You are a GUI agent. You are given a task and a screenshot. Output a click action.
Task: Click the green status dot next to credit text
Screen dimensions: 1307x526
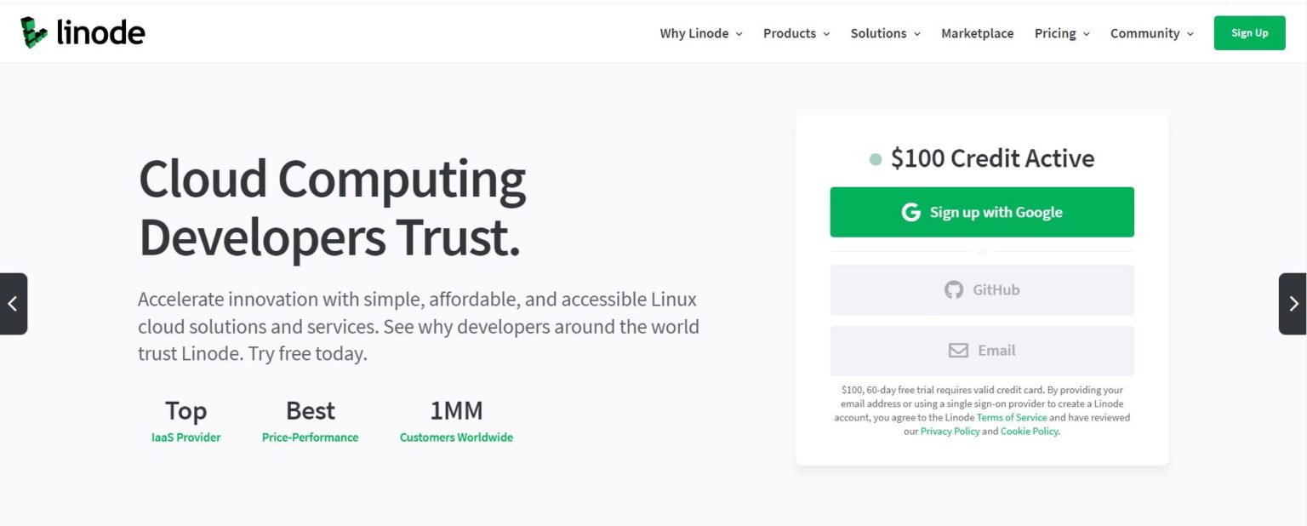(x=875, y=158)
